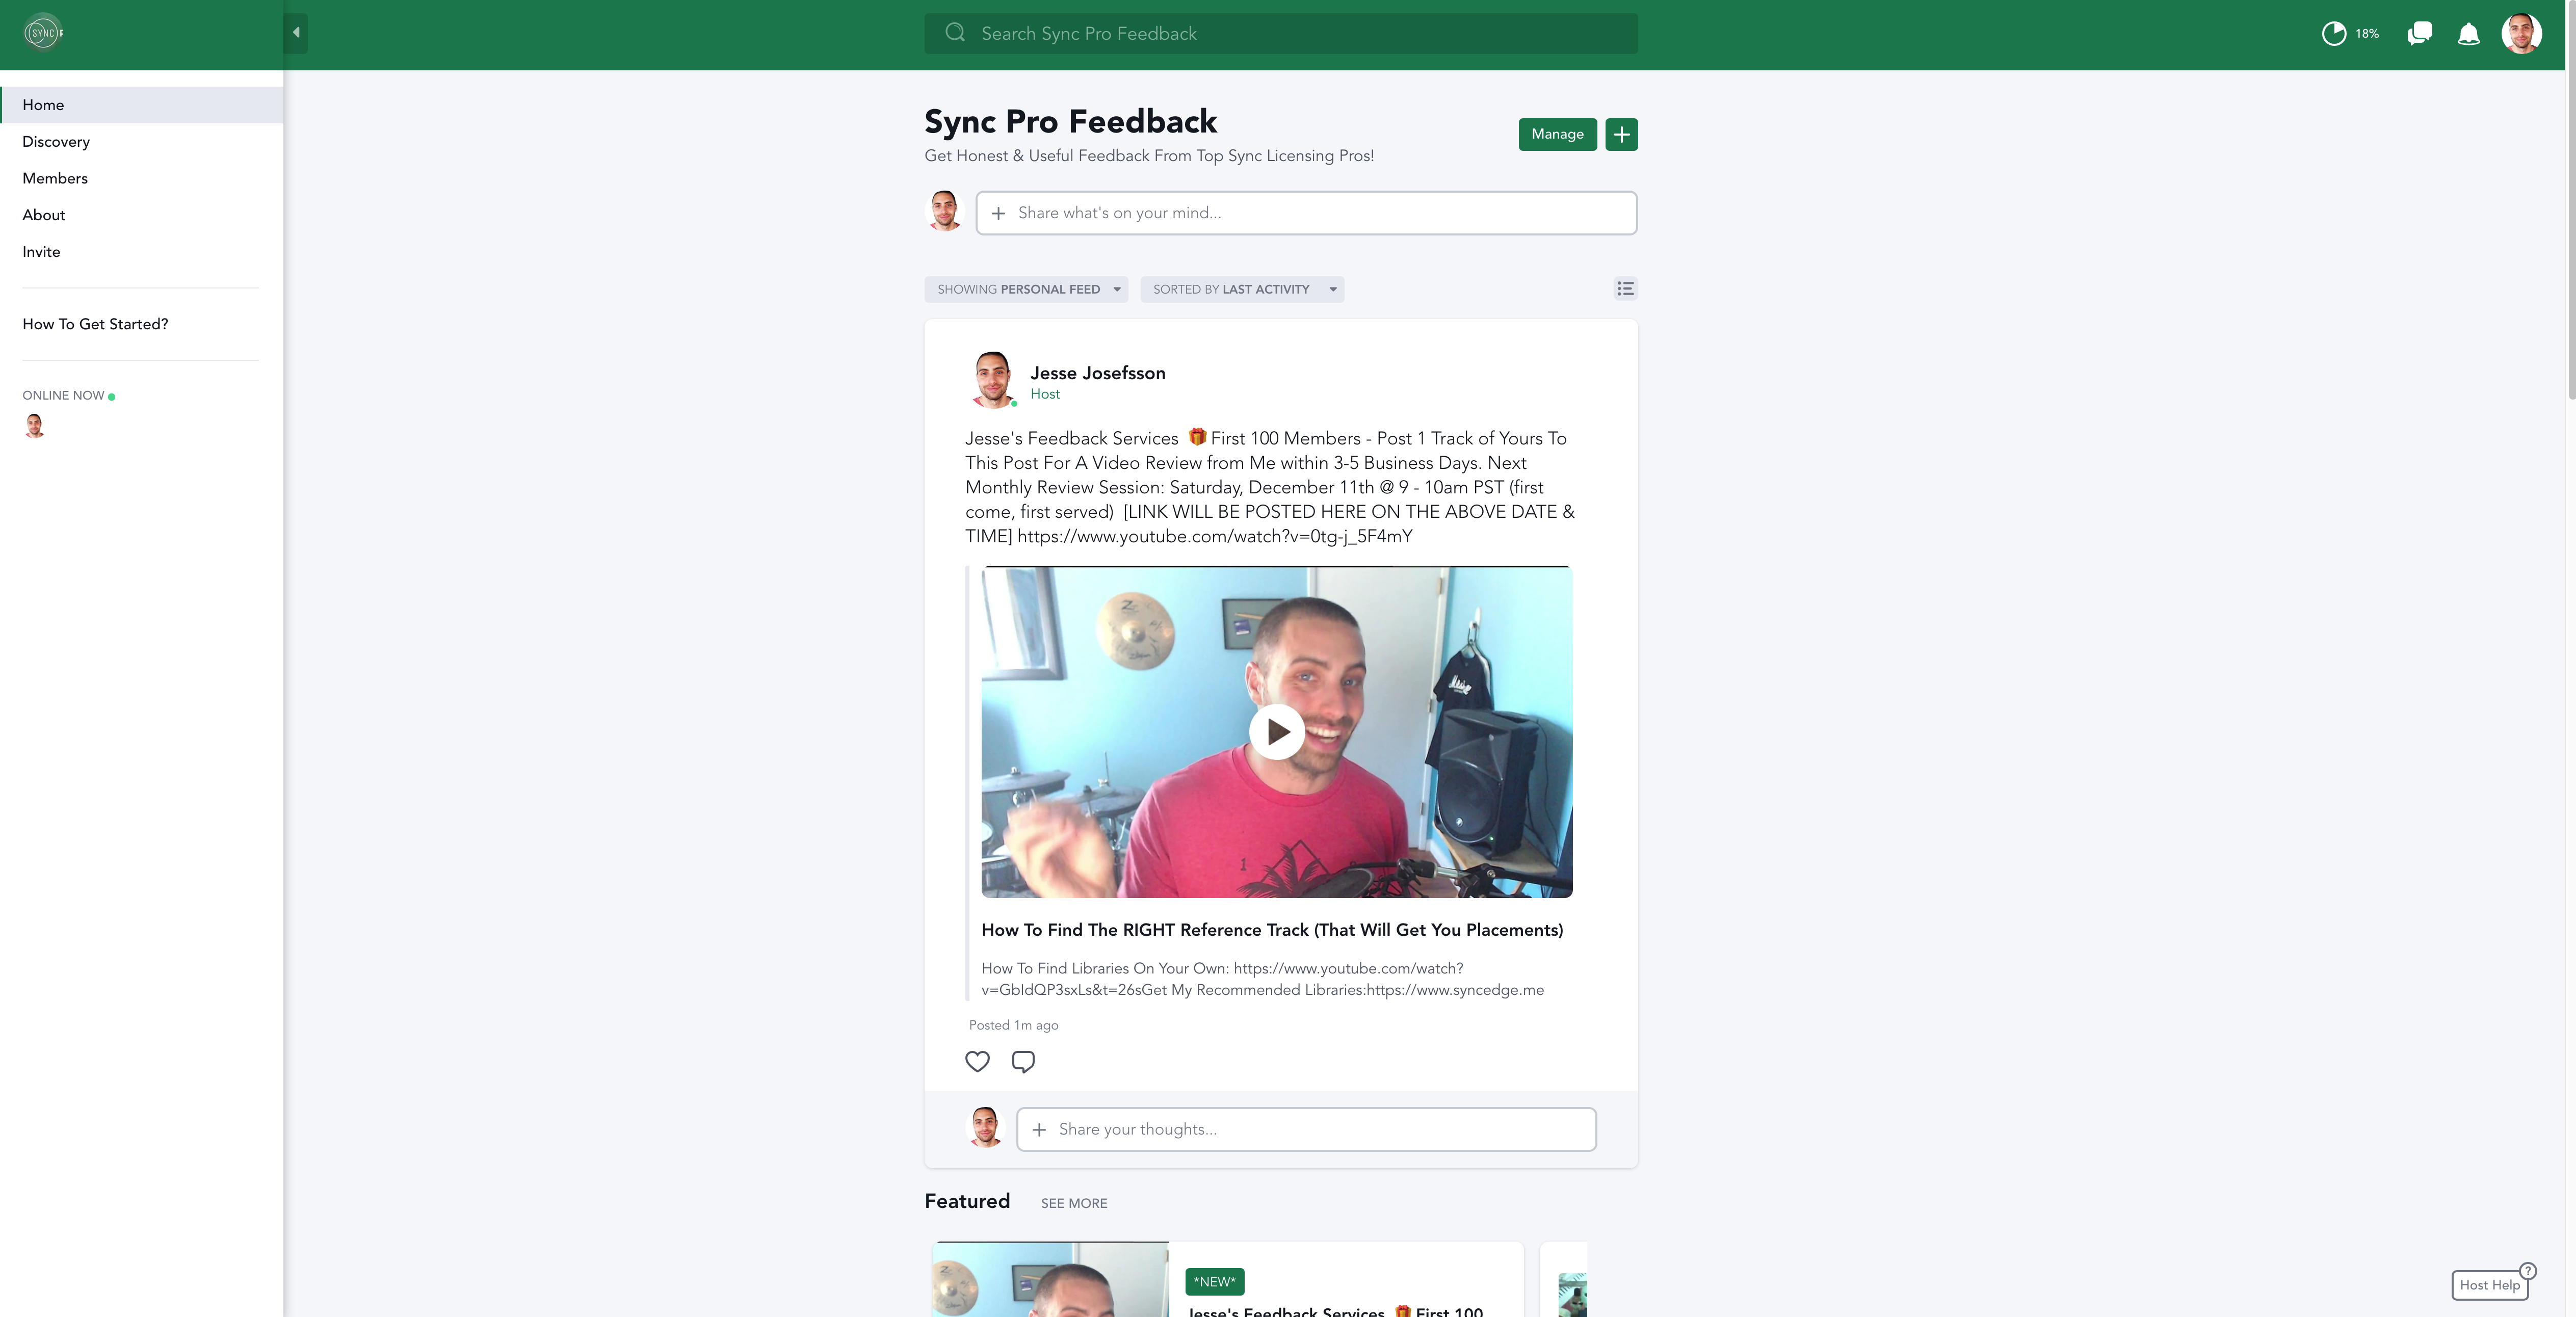Open the Members sidebar item
The image size is (2576, 1317).
pos(55,178)
